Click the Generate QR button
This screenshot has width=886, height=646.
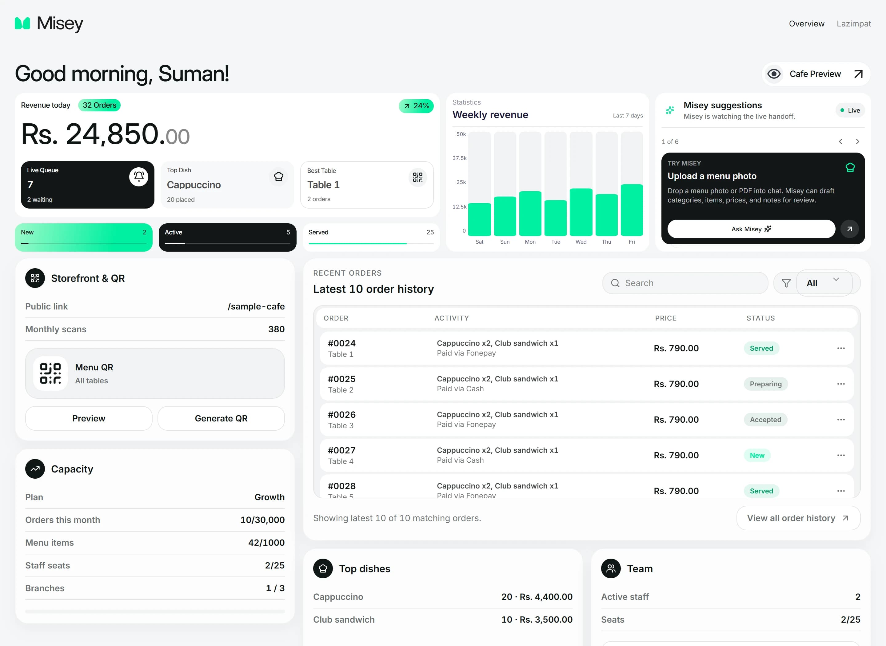[x=221, y=418]
